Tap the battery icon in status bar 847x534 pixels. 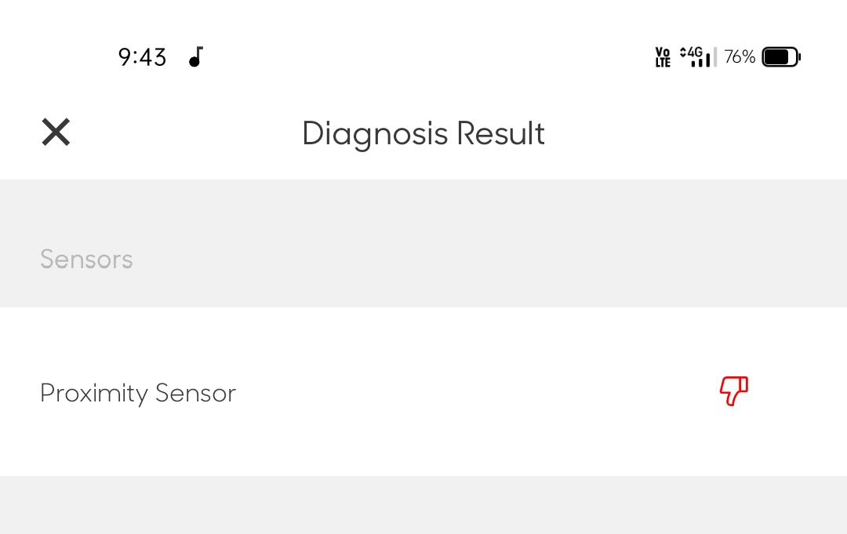point(781,56)
